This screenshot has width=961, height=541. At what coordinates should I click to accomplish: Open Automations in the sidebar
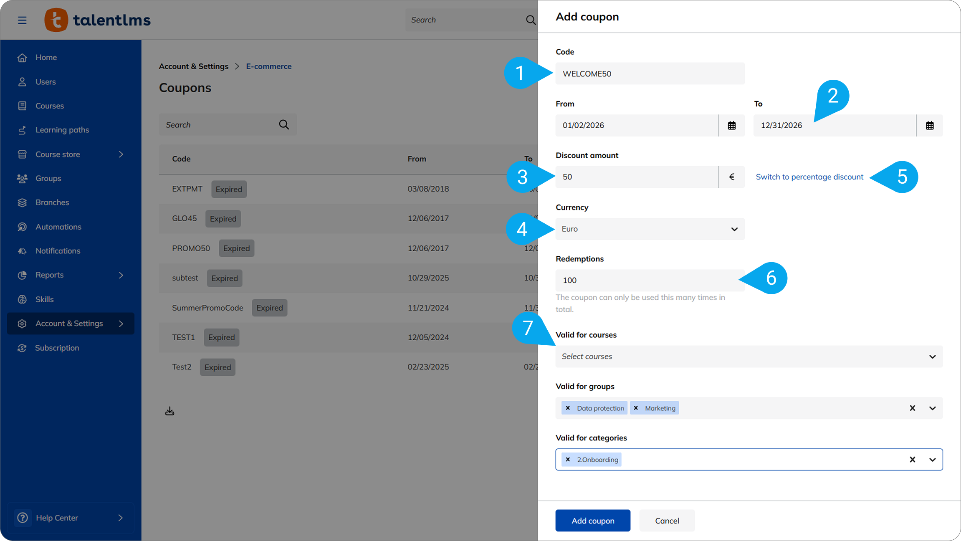(58, 227)
